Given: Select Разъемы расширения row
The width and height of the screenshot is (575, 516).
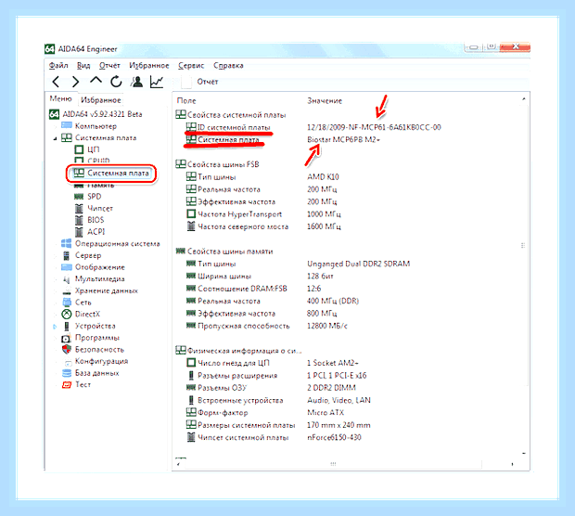Looking at the screenshot, I should click(x=276, y=376).
